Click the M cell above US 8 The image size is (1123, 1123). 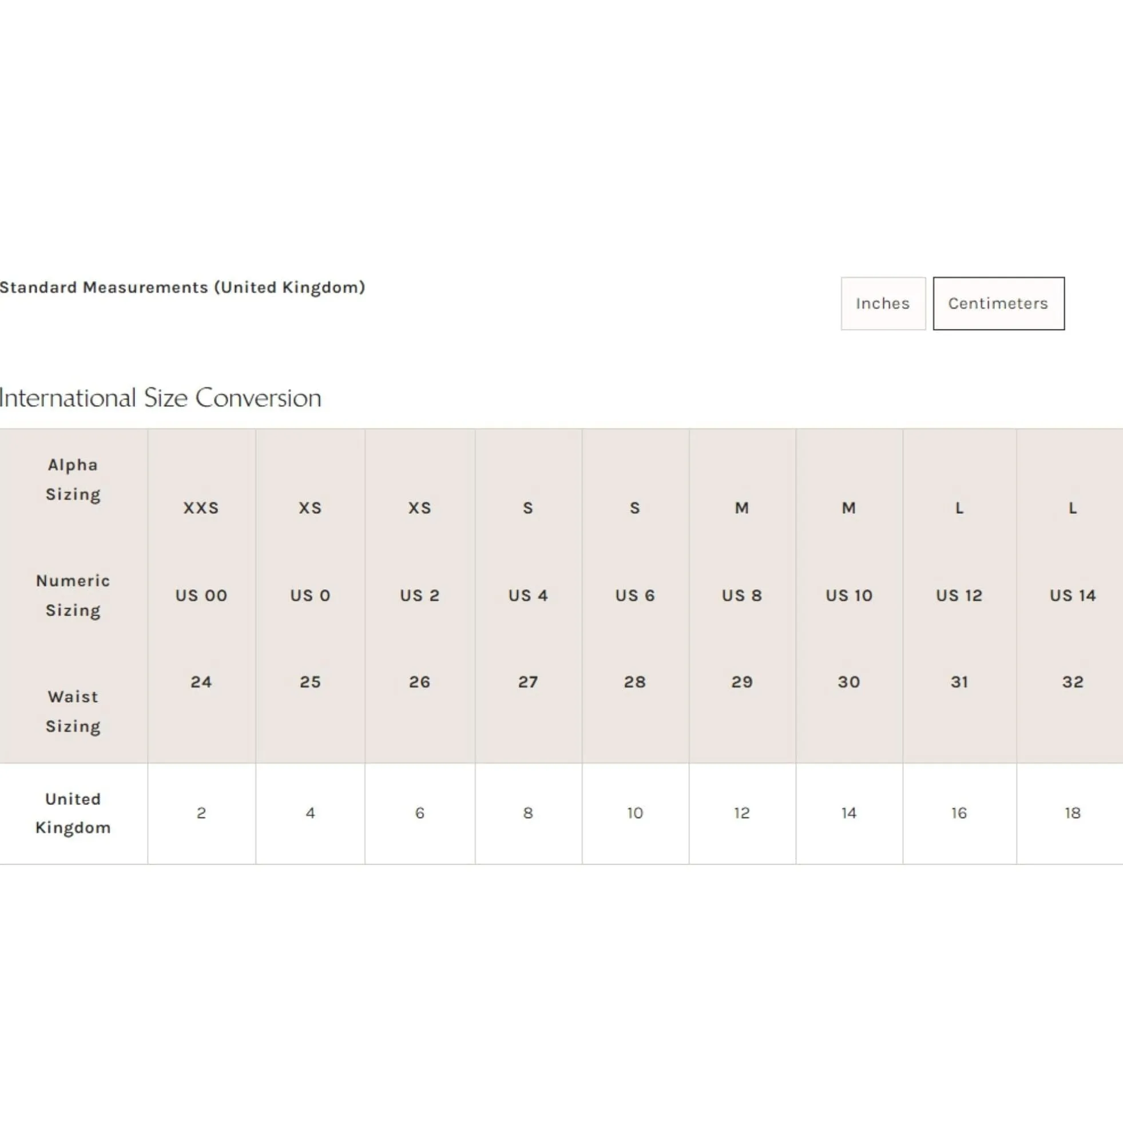click(x=741, y=508)
